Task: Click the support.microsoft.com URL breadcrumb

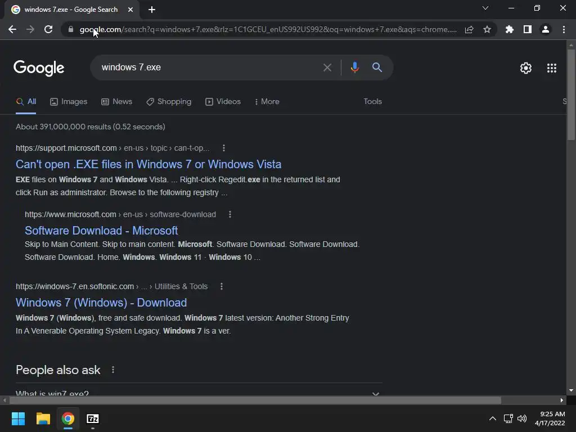Action: [x=112, y=148]
